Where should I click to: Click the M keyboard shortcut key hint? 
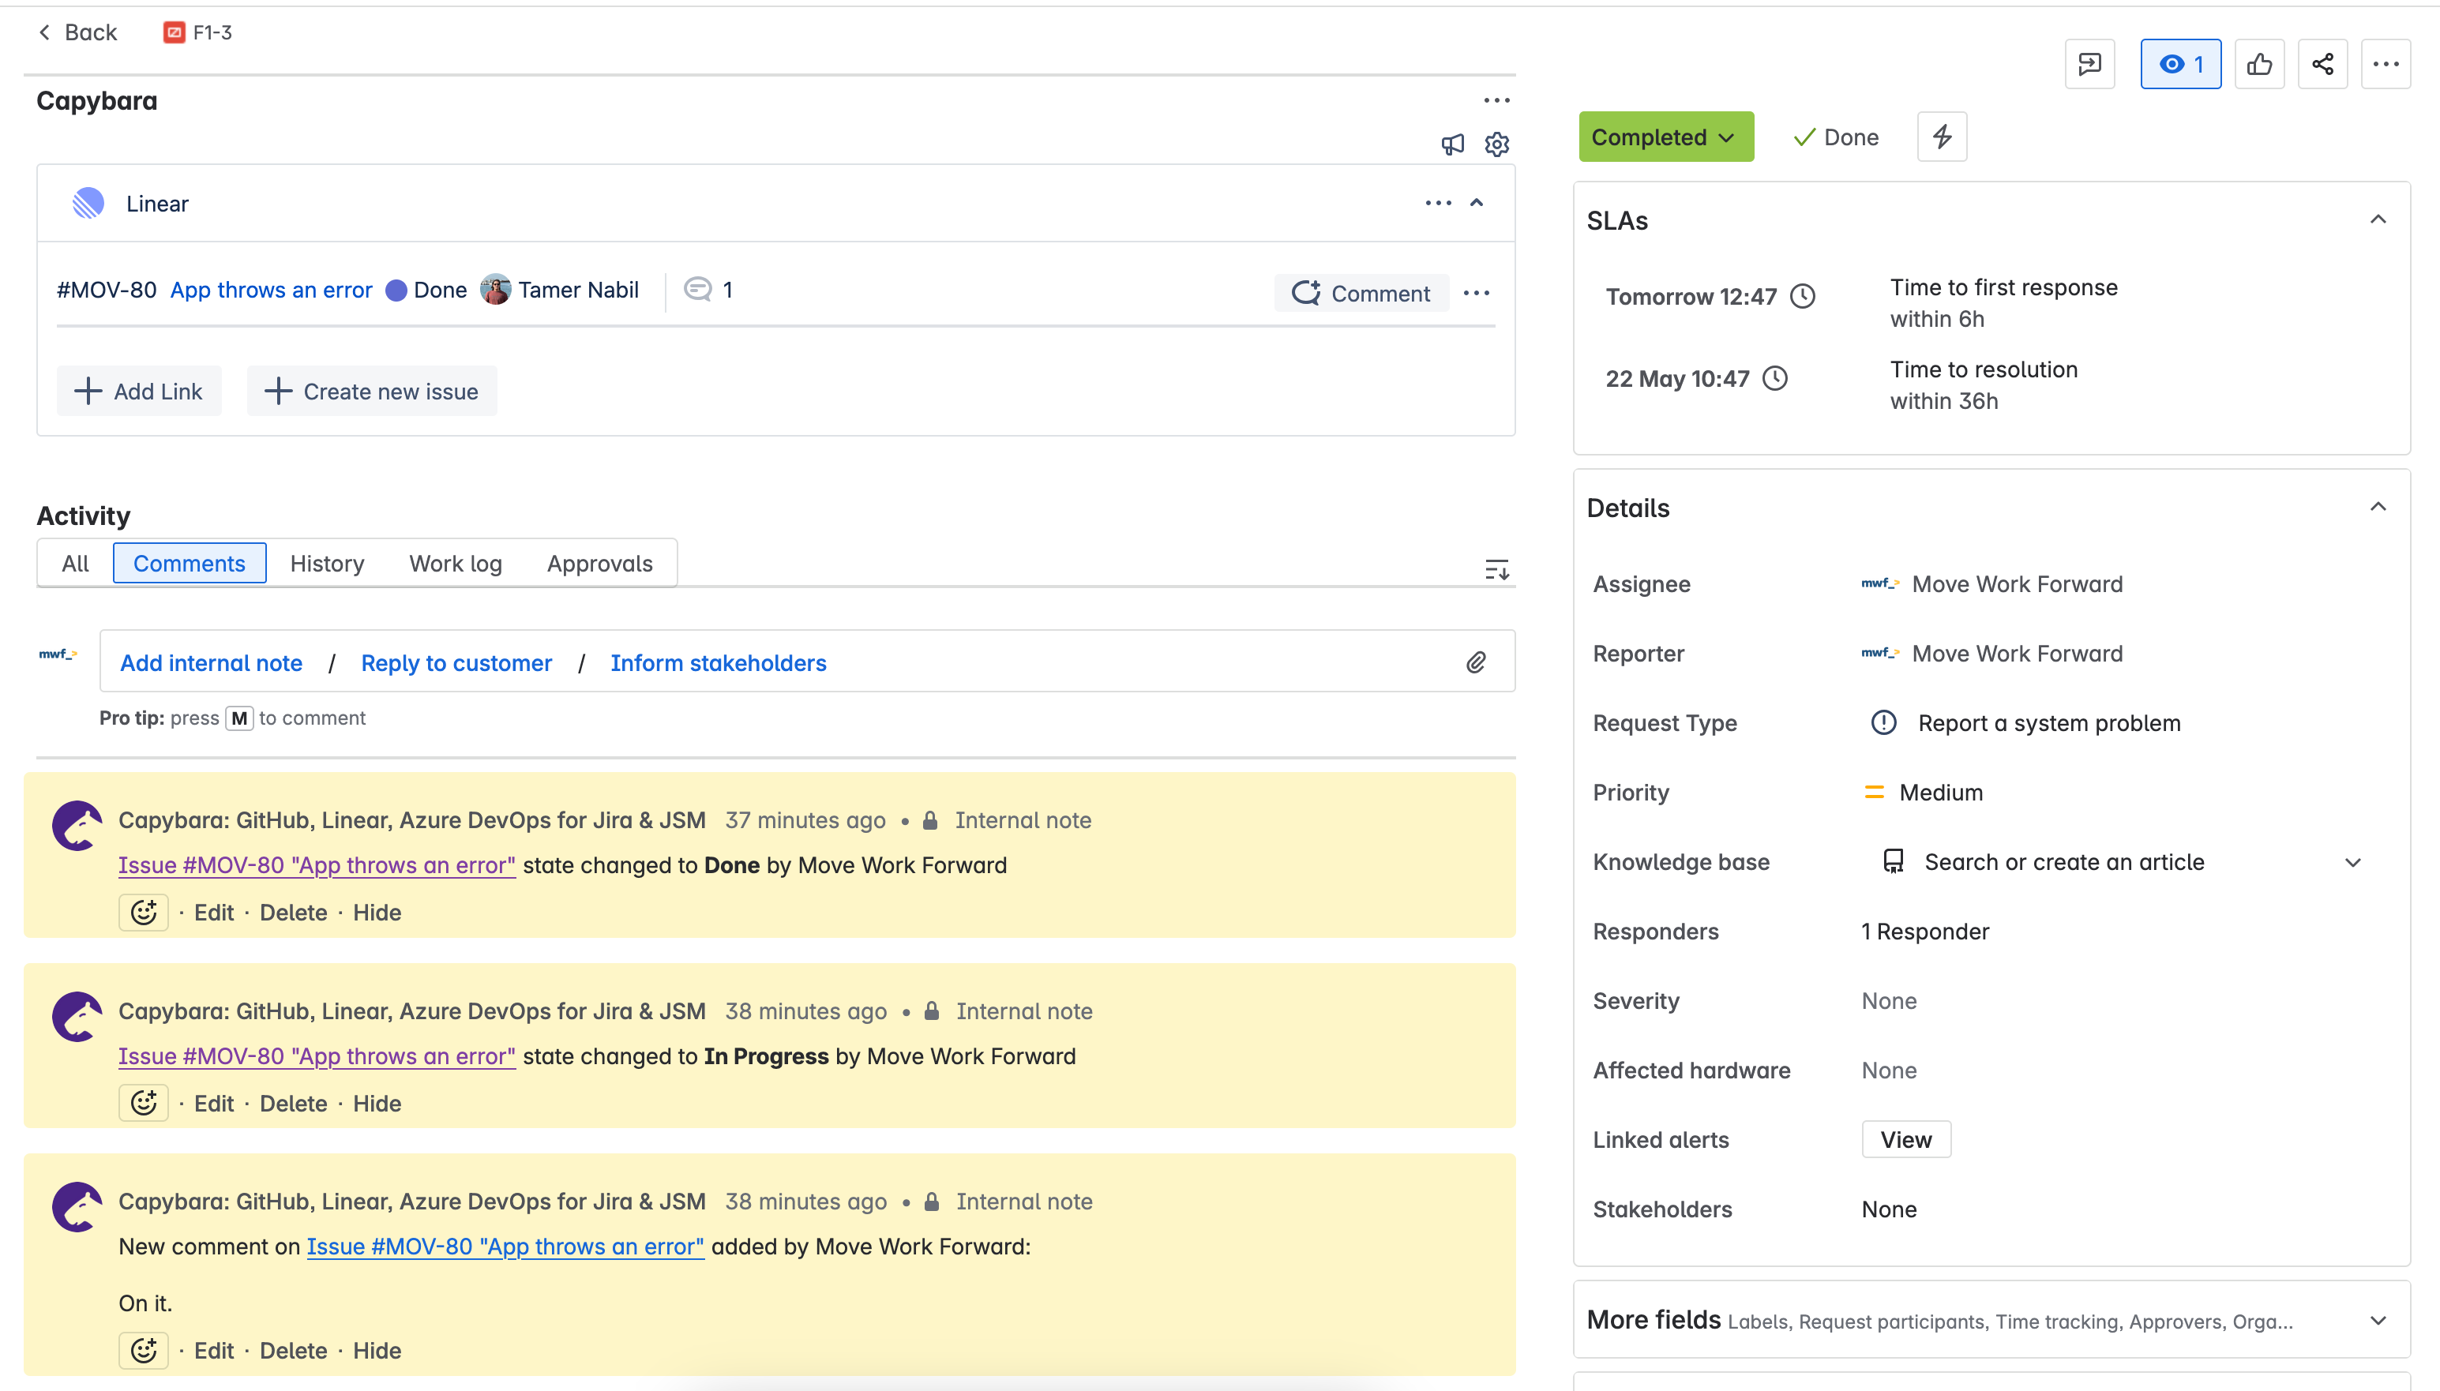[238, 718]
